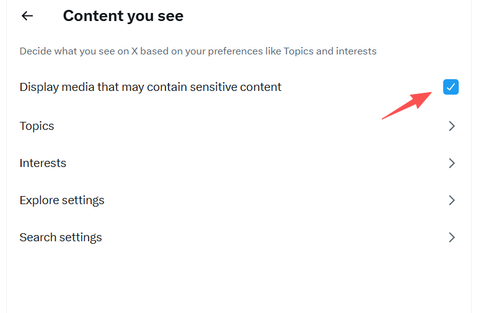Screen dimensions: 499x313
Task: Click the chevron beside Interests
Action: 452,163
